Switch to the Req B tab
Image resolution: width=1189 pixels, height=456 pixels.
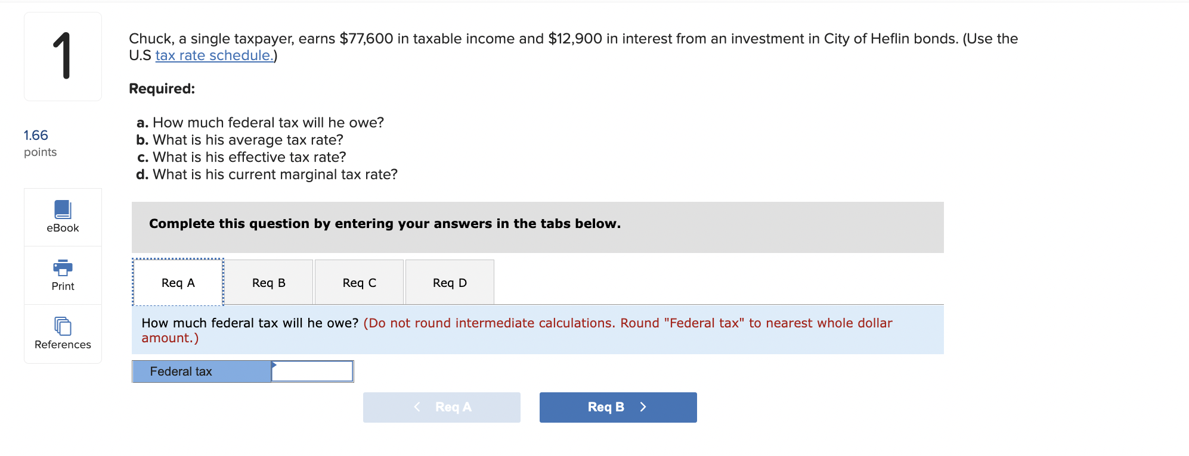268,282
